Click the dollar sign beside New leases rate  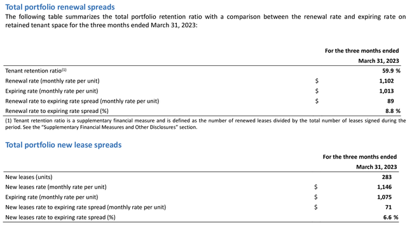point(315,187)
